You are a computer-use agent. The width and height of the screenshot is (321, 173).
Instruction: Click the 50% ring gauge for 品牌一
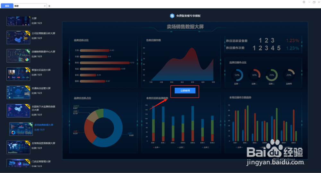tap(237, 75)
